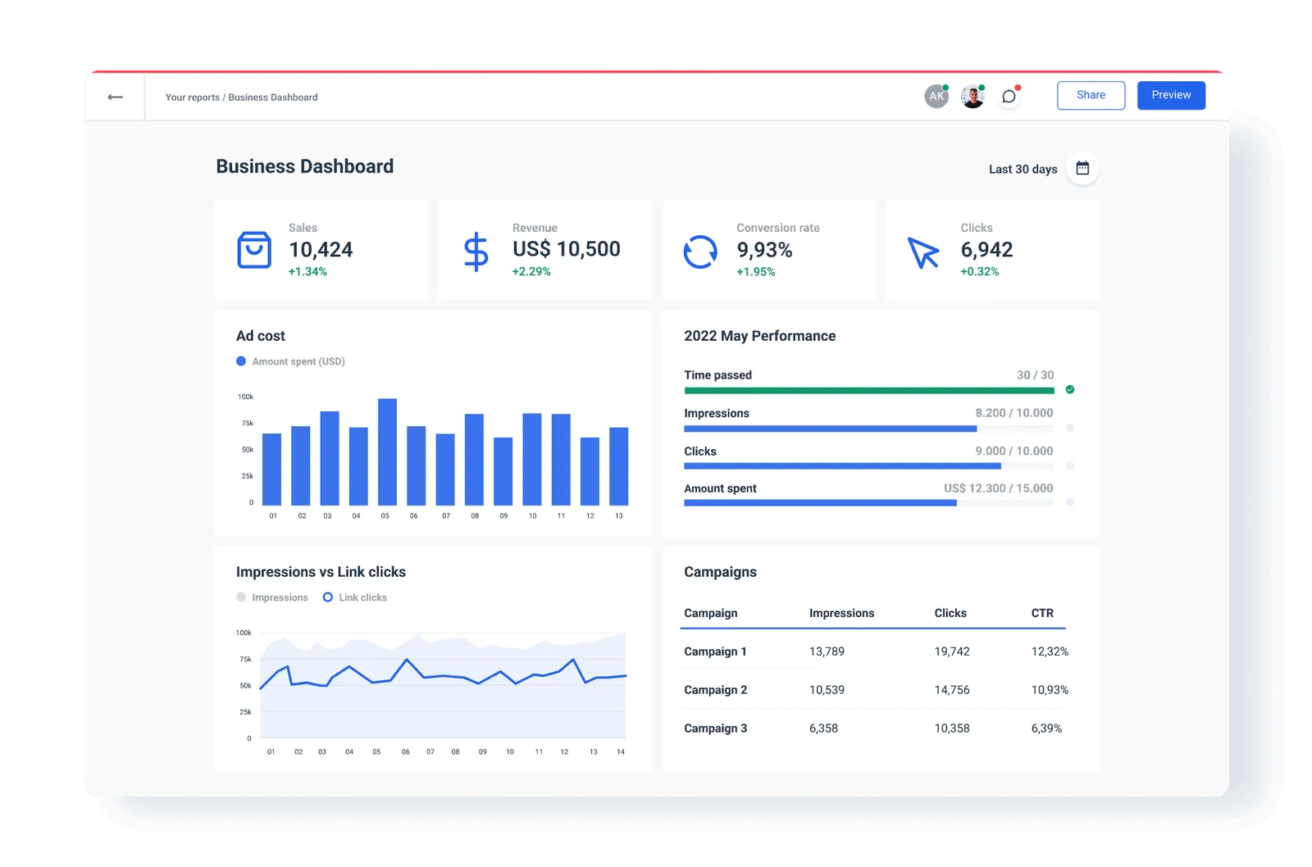Screen dimensions: 1312x867
Task: Go back using the left arrow
Action: (116, 97)
